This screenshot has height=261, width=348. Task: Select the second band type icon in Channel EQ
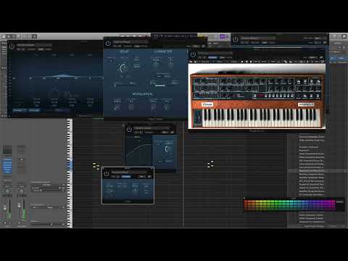[x=54, y=55]
